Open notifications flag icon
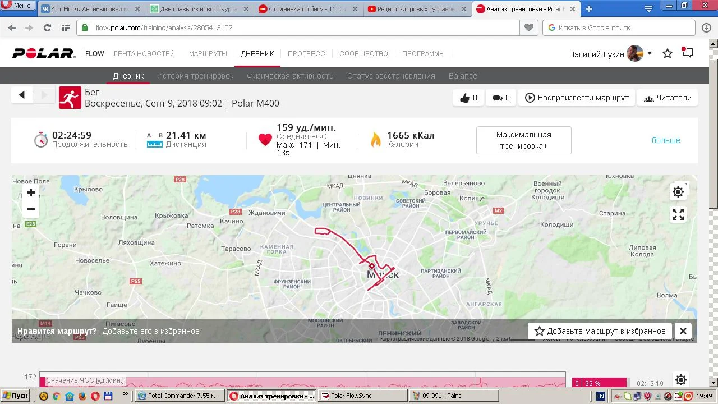Image resolution: width=718 pixels, height=404 pixels. tap(688, 53)
